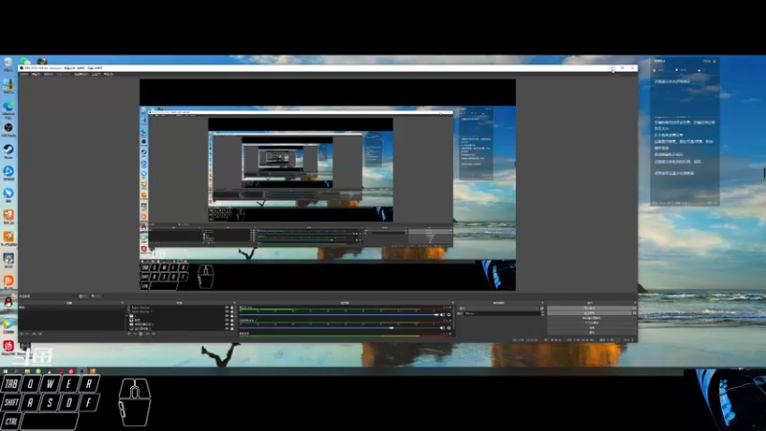This screenshot has height=431, width=766.
Task: Open the first audio mixer channel's gear menu
Action: click(x=448, y=315)
